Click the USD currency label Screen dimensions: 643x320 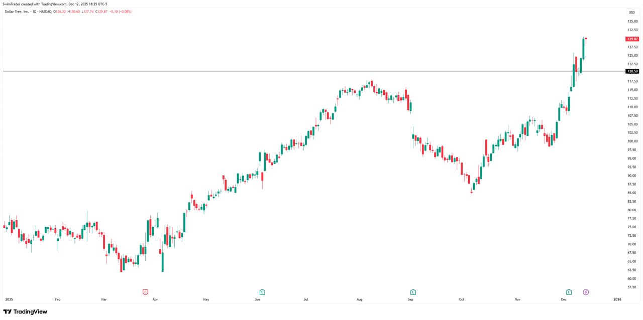pyautogui.click(x=631, y=13)
